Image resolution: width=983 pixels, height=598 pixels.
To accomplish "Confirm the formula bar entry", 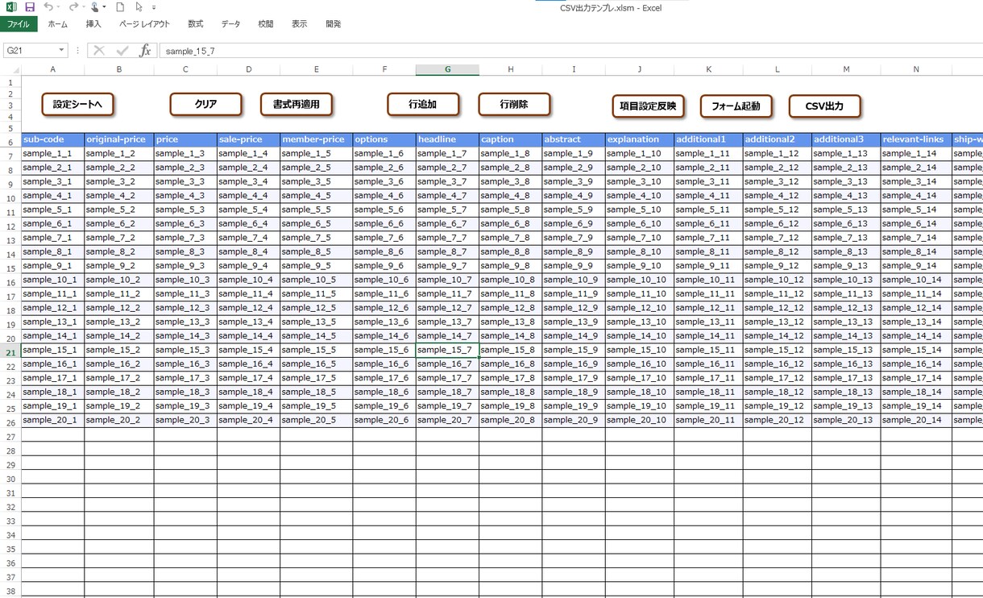I will [122, 51].
